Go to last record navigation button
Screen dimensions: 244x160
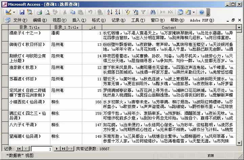pos(64,149)
